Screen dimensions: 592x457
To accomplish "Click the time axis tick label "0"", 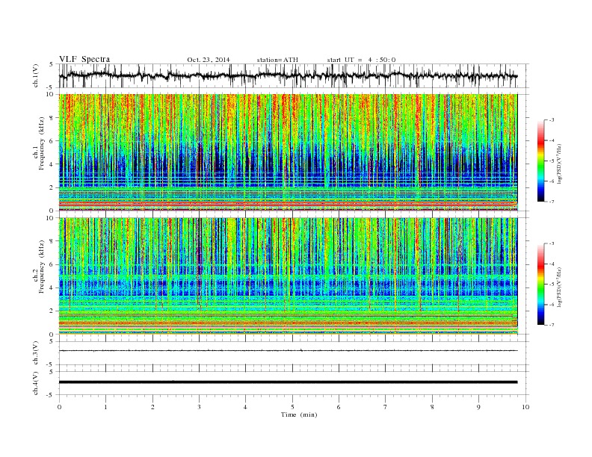I will (x=59, y=407).
